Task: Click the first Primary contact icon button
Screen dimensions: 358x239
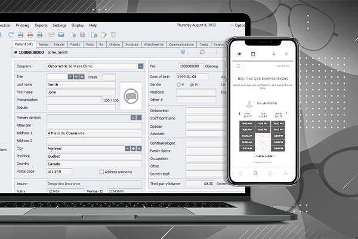Action: (133, 118)
